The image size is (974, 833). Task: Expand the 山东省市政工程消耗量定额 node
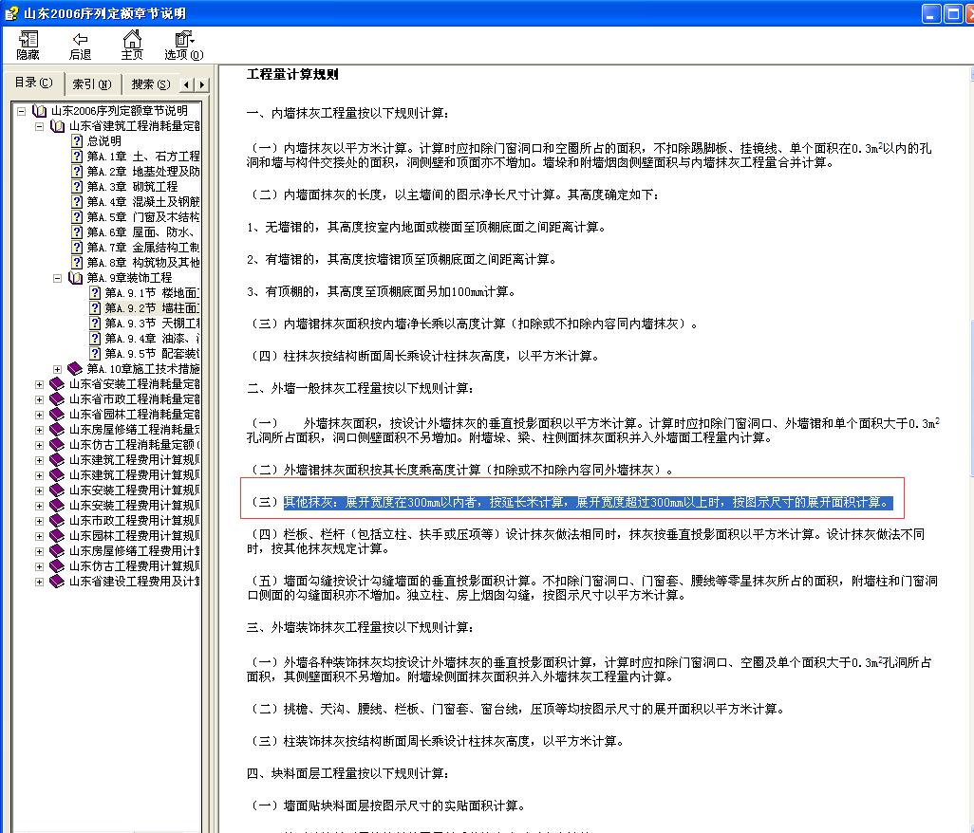click(x=39, y=399)
